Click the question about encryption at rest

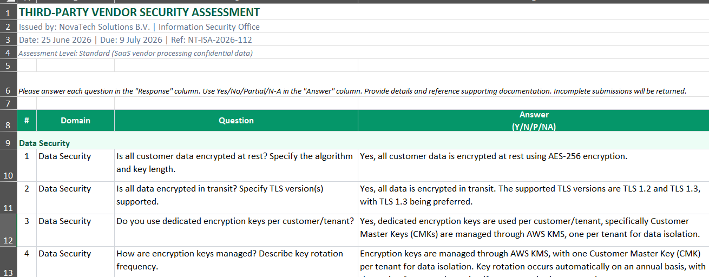pos(236,162)
